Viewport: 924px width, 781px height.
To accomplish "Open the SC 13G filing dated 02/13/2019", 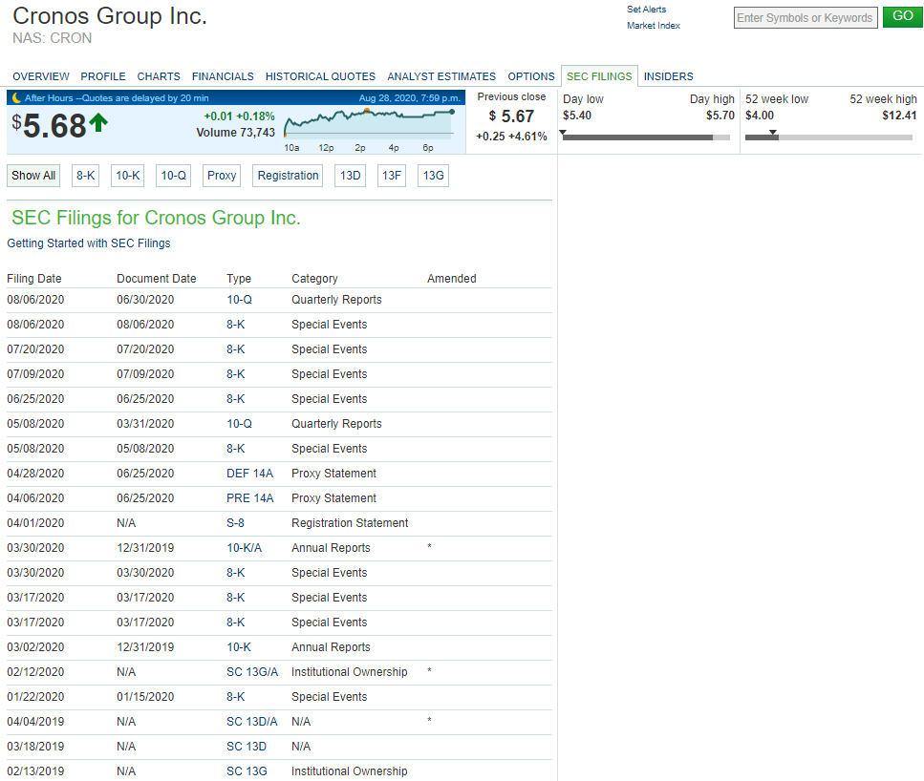I will [247, 771].
